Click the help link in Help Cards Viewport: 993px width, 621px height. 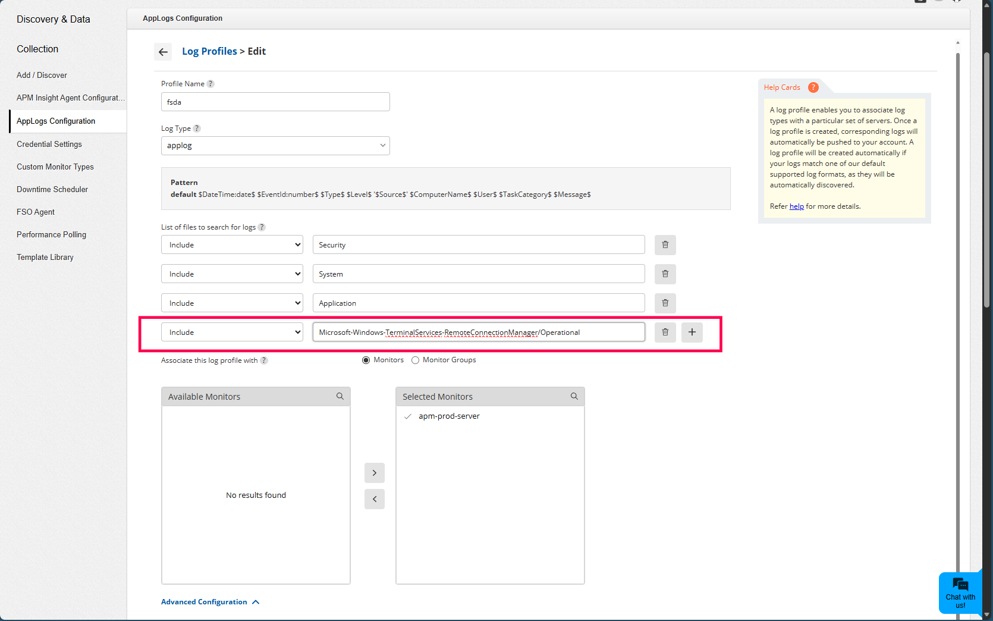click(x=796, y=206)
